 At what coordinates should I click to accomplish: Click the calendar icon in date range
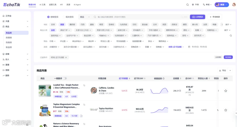(189, 47)
